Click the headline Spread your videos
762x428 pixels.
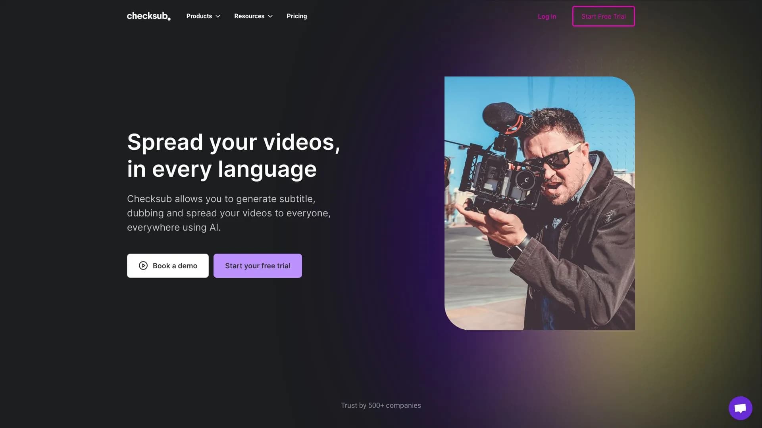[x=234, y=142]
